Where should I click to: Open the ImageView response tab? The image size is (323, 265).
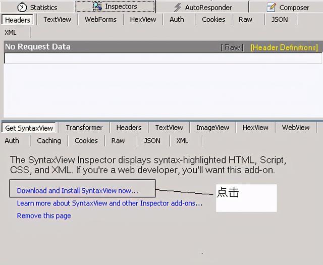click(212, 128)
